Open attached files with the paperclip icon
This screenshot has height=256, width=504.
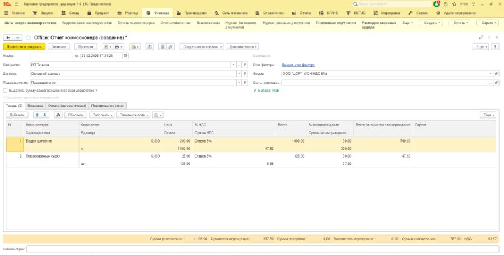tap(170, 47)
